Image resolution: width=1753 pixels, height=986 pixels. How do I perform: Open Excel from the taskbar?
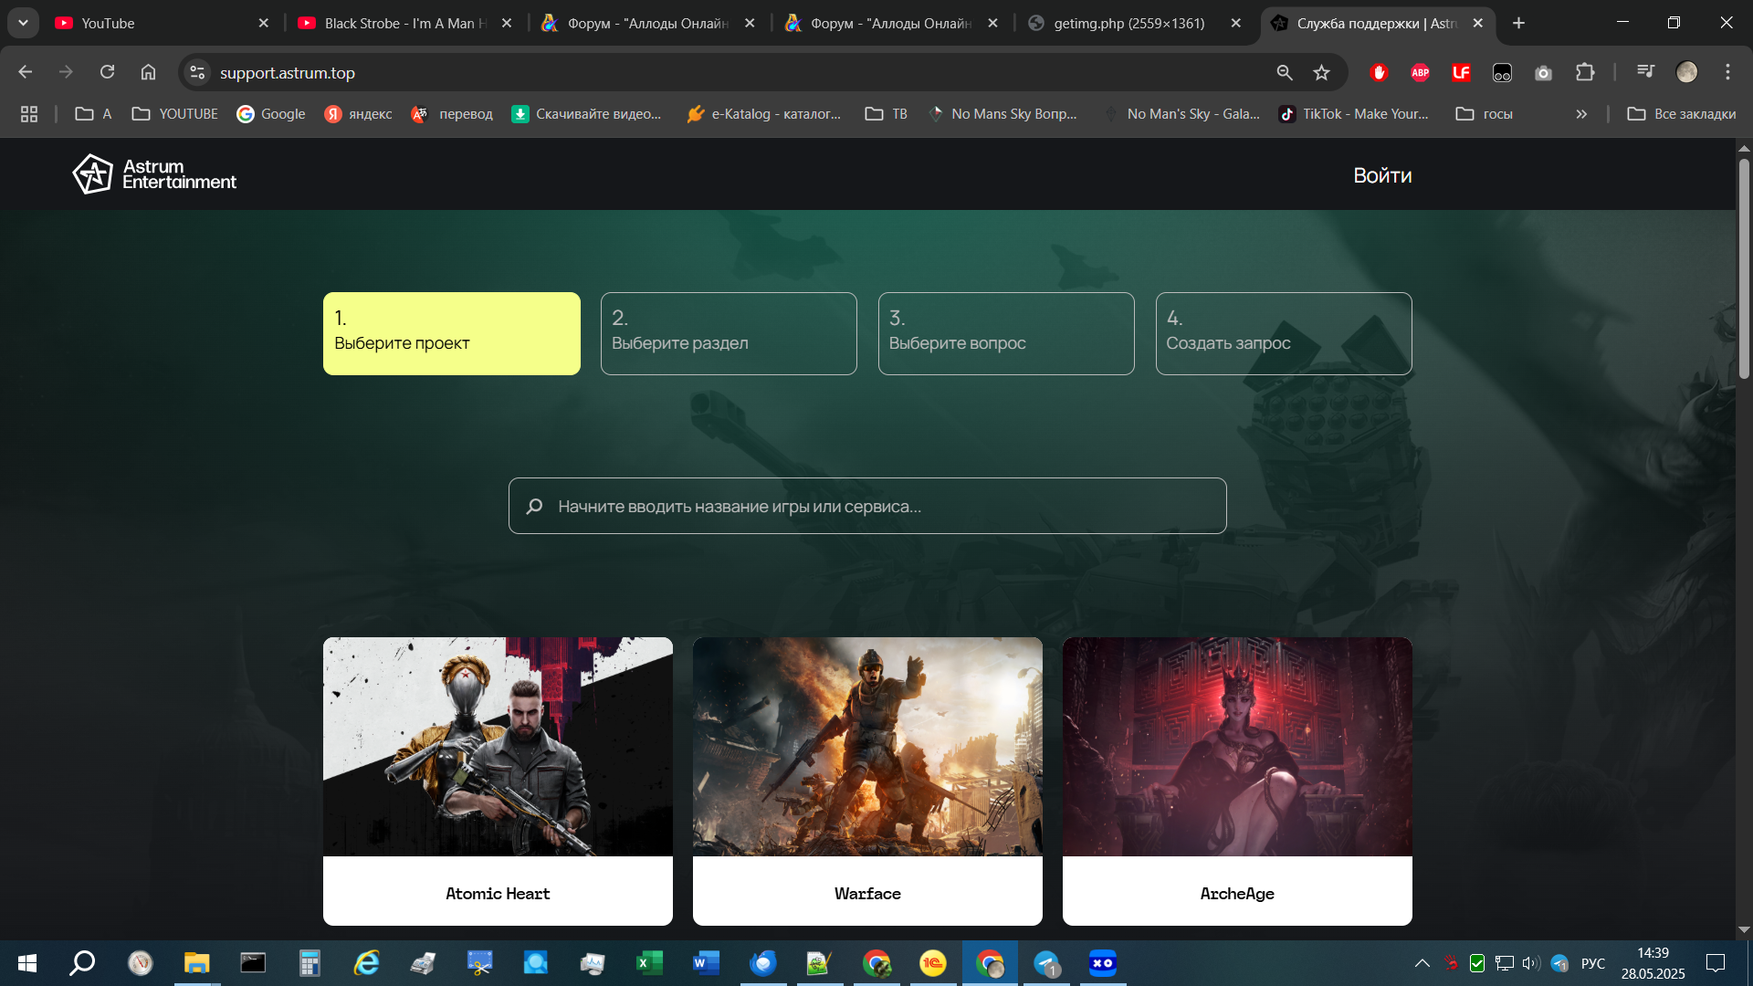click(x=649, y=963)
